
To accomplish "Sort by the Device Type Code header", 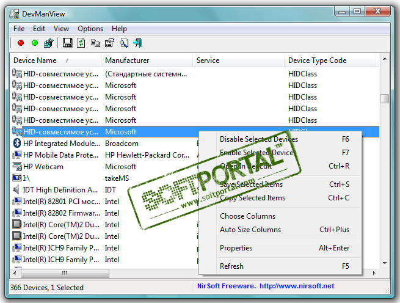I will tap(330, 60).
